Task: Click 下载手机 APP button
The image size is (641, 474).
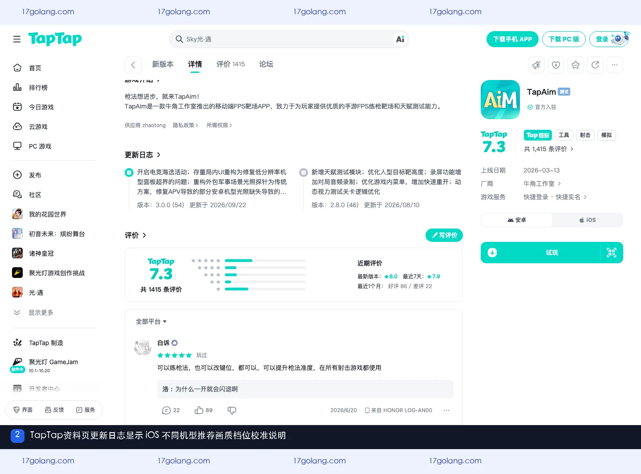Action: click(512, 39)
